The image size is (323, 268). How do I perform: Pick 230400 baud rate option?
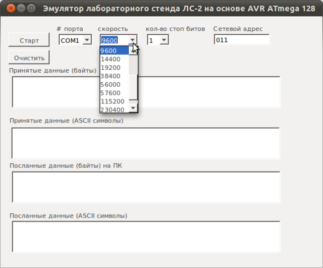click(x=114, y=110)
